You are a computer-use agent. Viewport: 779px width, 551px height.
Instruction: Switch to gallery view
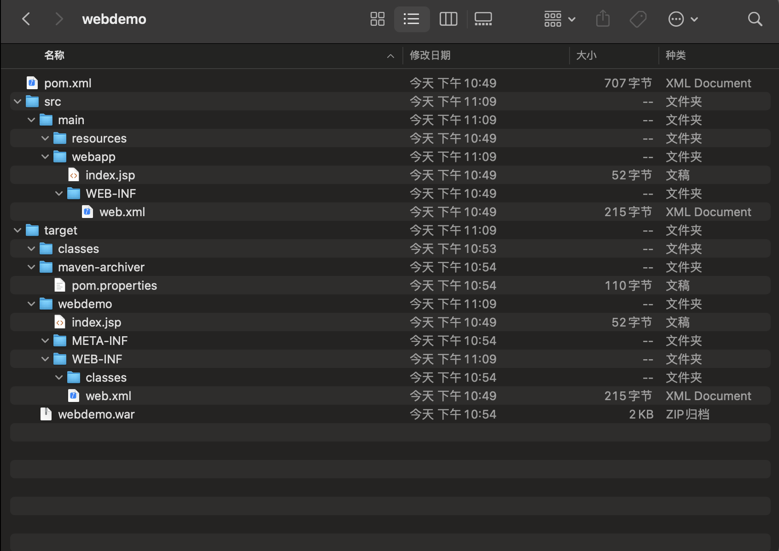[483, 19]
